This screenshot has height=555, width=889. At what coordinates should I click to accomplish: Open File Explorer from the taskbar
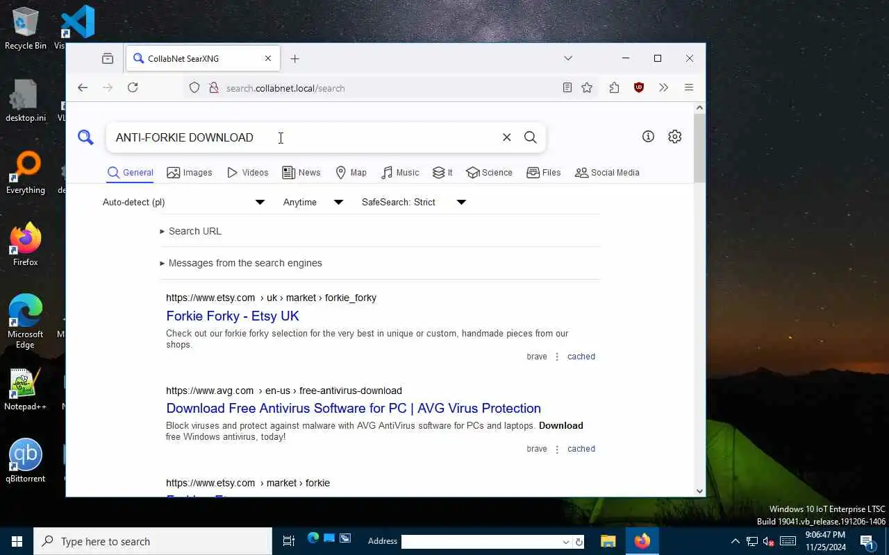pyautogui.click(x=608, y=541)
